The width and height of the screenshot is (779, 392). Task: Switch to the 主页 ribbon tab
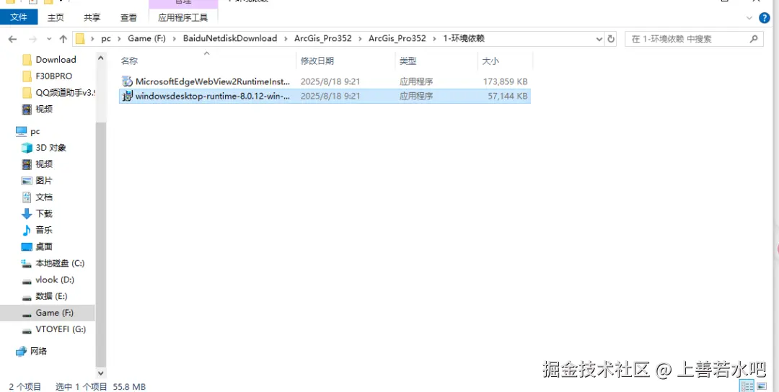(56, 17)
